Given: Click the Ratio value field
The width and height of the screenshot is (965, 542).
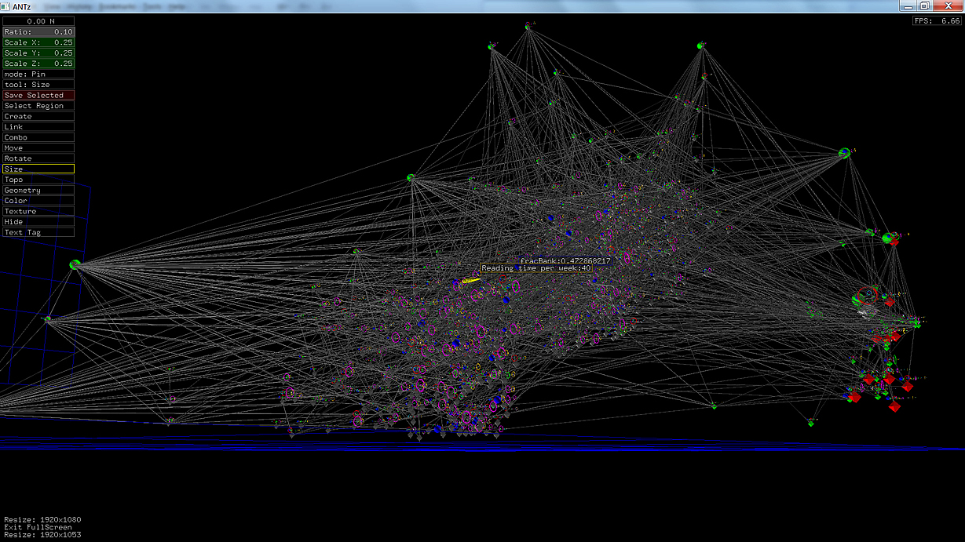Looking at the screenshot, I should point(38,32).
